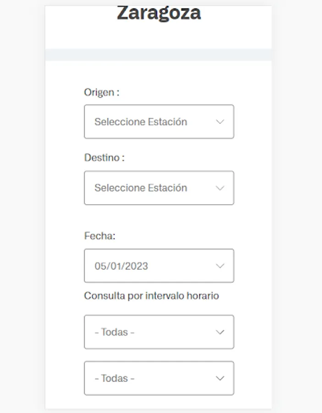The image size is (322, 413).
Task: Open the Origen station dropdown
Action: click(159, 122)
